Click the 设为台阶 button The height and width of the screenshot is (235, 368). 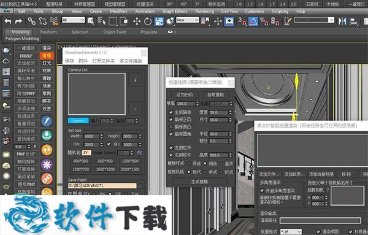pos(185,94)
